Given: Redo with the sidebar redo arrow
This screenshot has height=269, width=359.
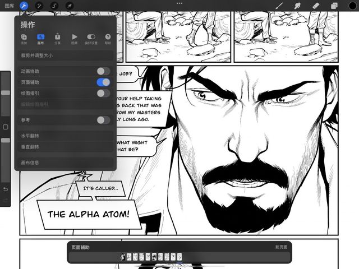Looking at the screenshot, I should (x=6, y=200).
